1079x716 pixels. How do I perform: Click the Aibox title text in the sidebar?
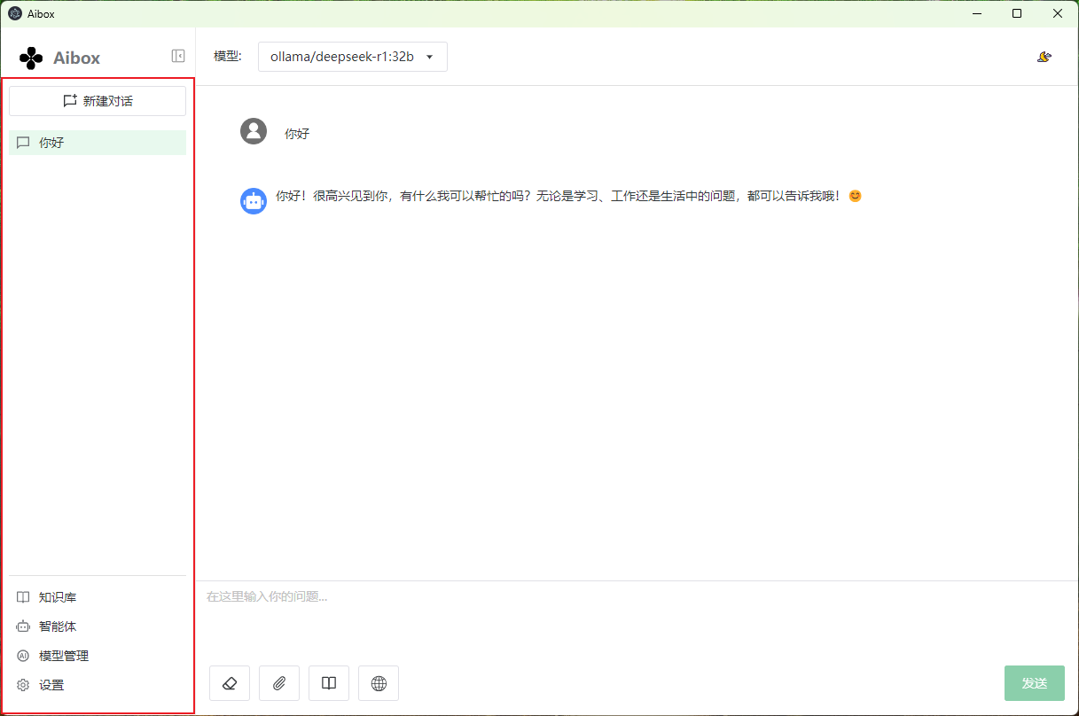tap(76, 58)
